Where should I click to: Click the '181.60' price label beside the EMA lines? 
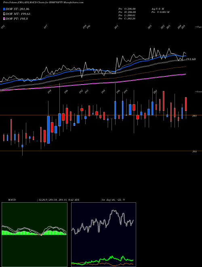pyautogui.click(x=191, y=59)
